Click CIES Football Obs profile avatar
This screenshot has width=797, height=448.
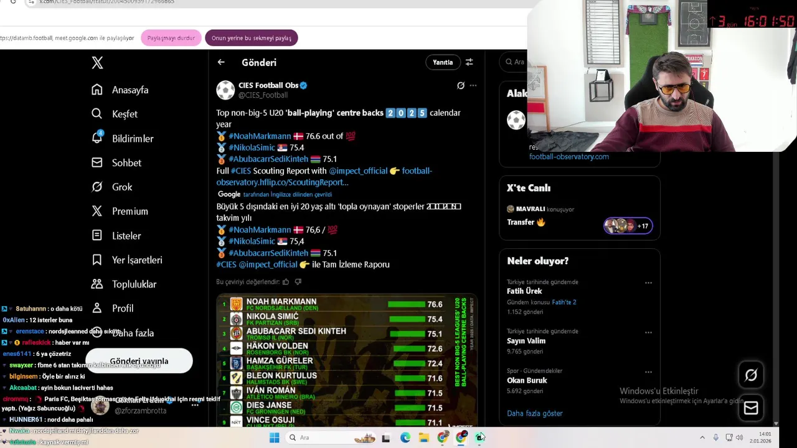[225, 90]
